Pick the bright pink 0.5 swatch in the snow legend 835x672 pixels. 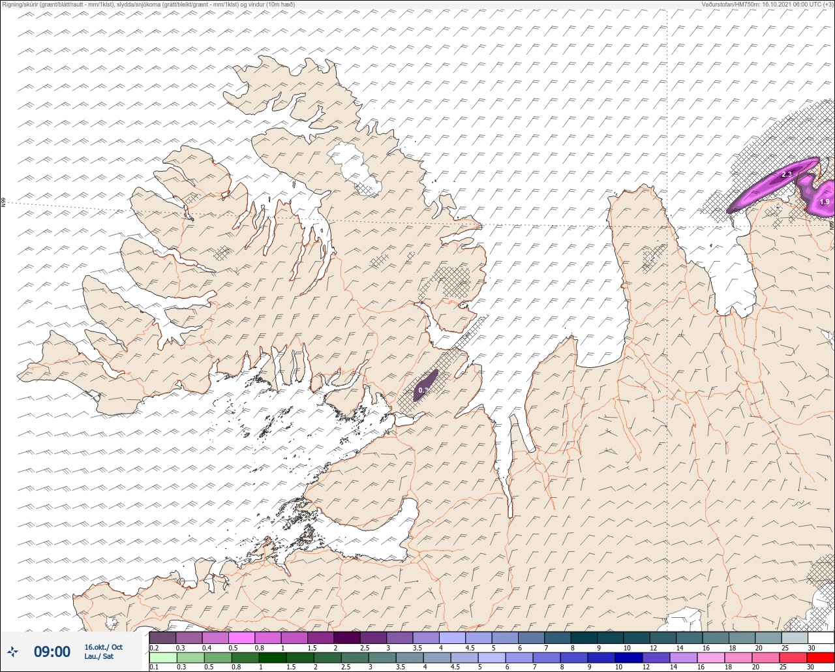point(241,637)
